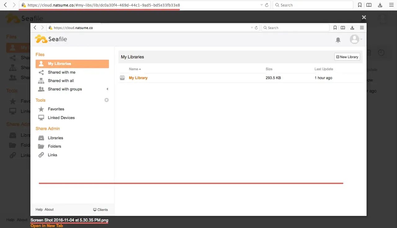Image resolution: width=397 pixels, height=228 pixels.
Task: Click the Last Update column header
Action: pos(324,69)
